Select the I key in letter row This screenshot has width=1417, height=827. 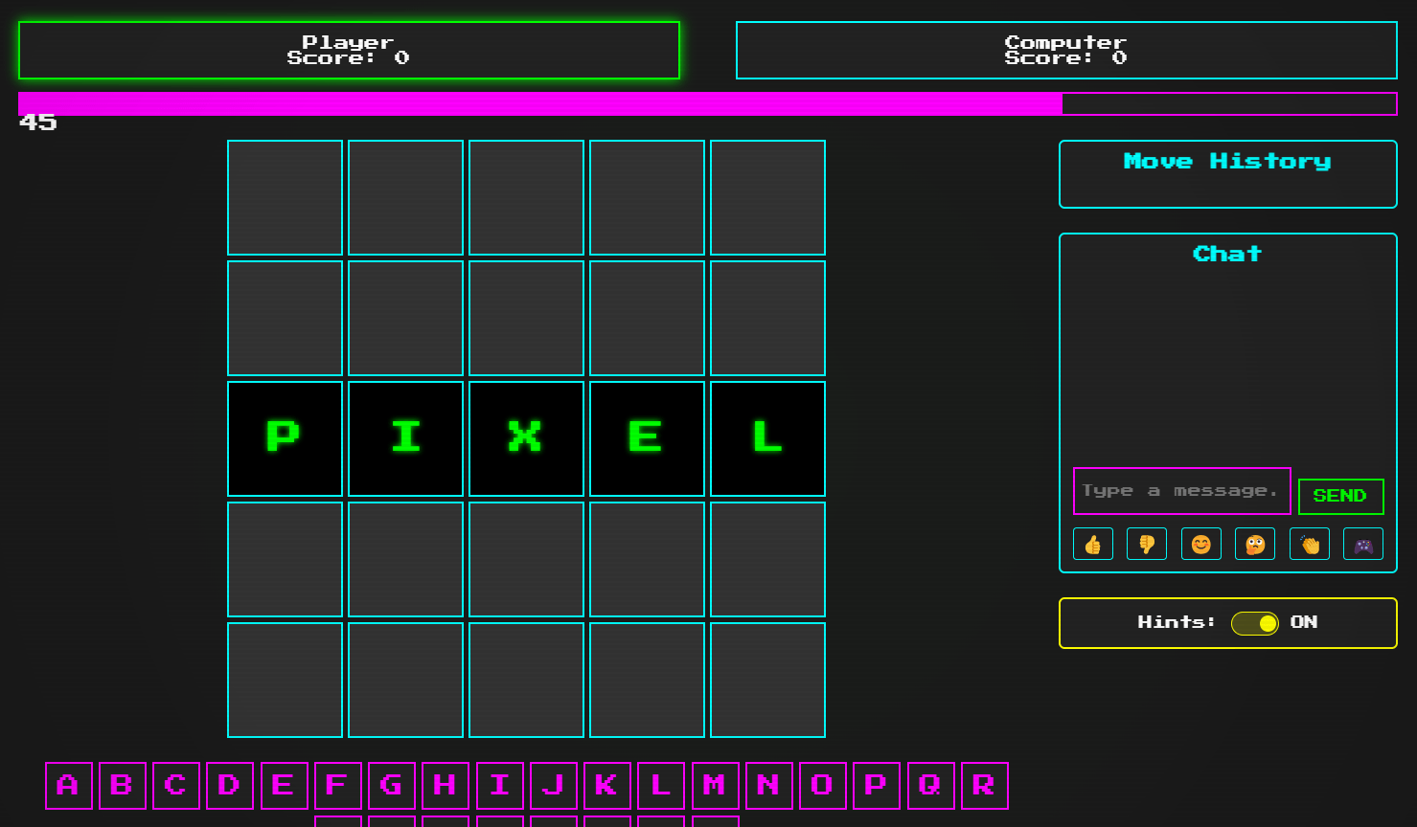pyautogui.click(x=500, y=786)
